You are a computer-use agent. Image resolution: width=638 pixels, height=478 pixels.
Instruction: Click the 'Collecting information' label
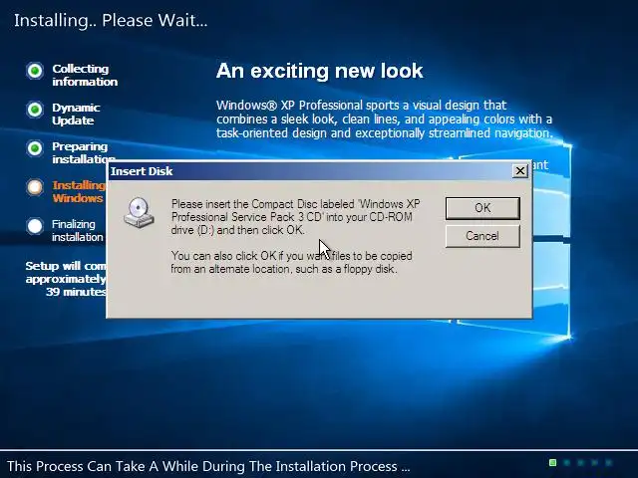click(85, 76)
